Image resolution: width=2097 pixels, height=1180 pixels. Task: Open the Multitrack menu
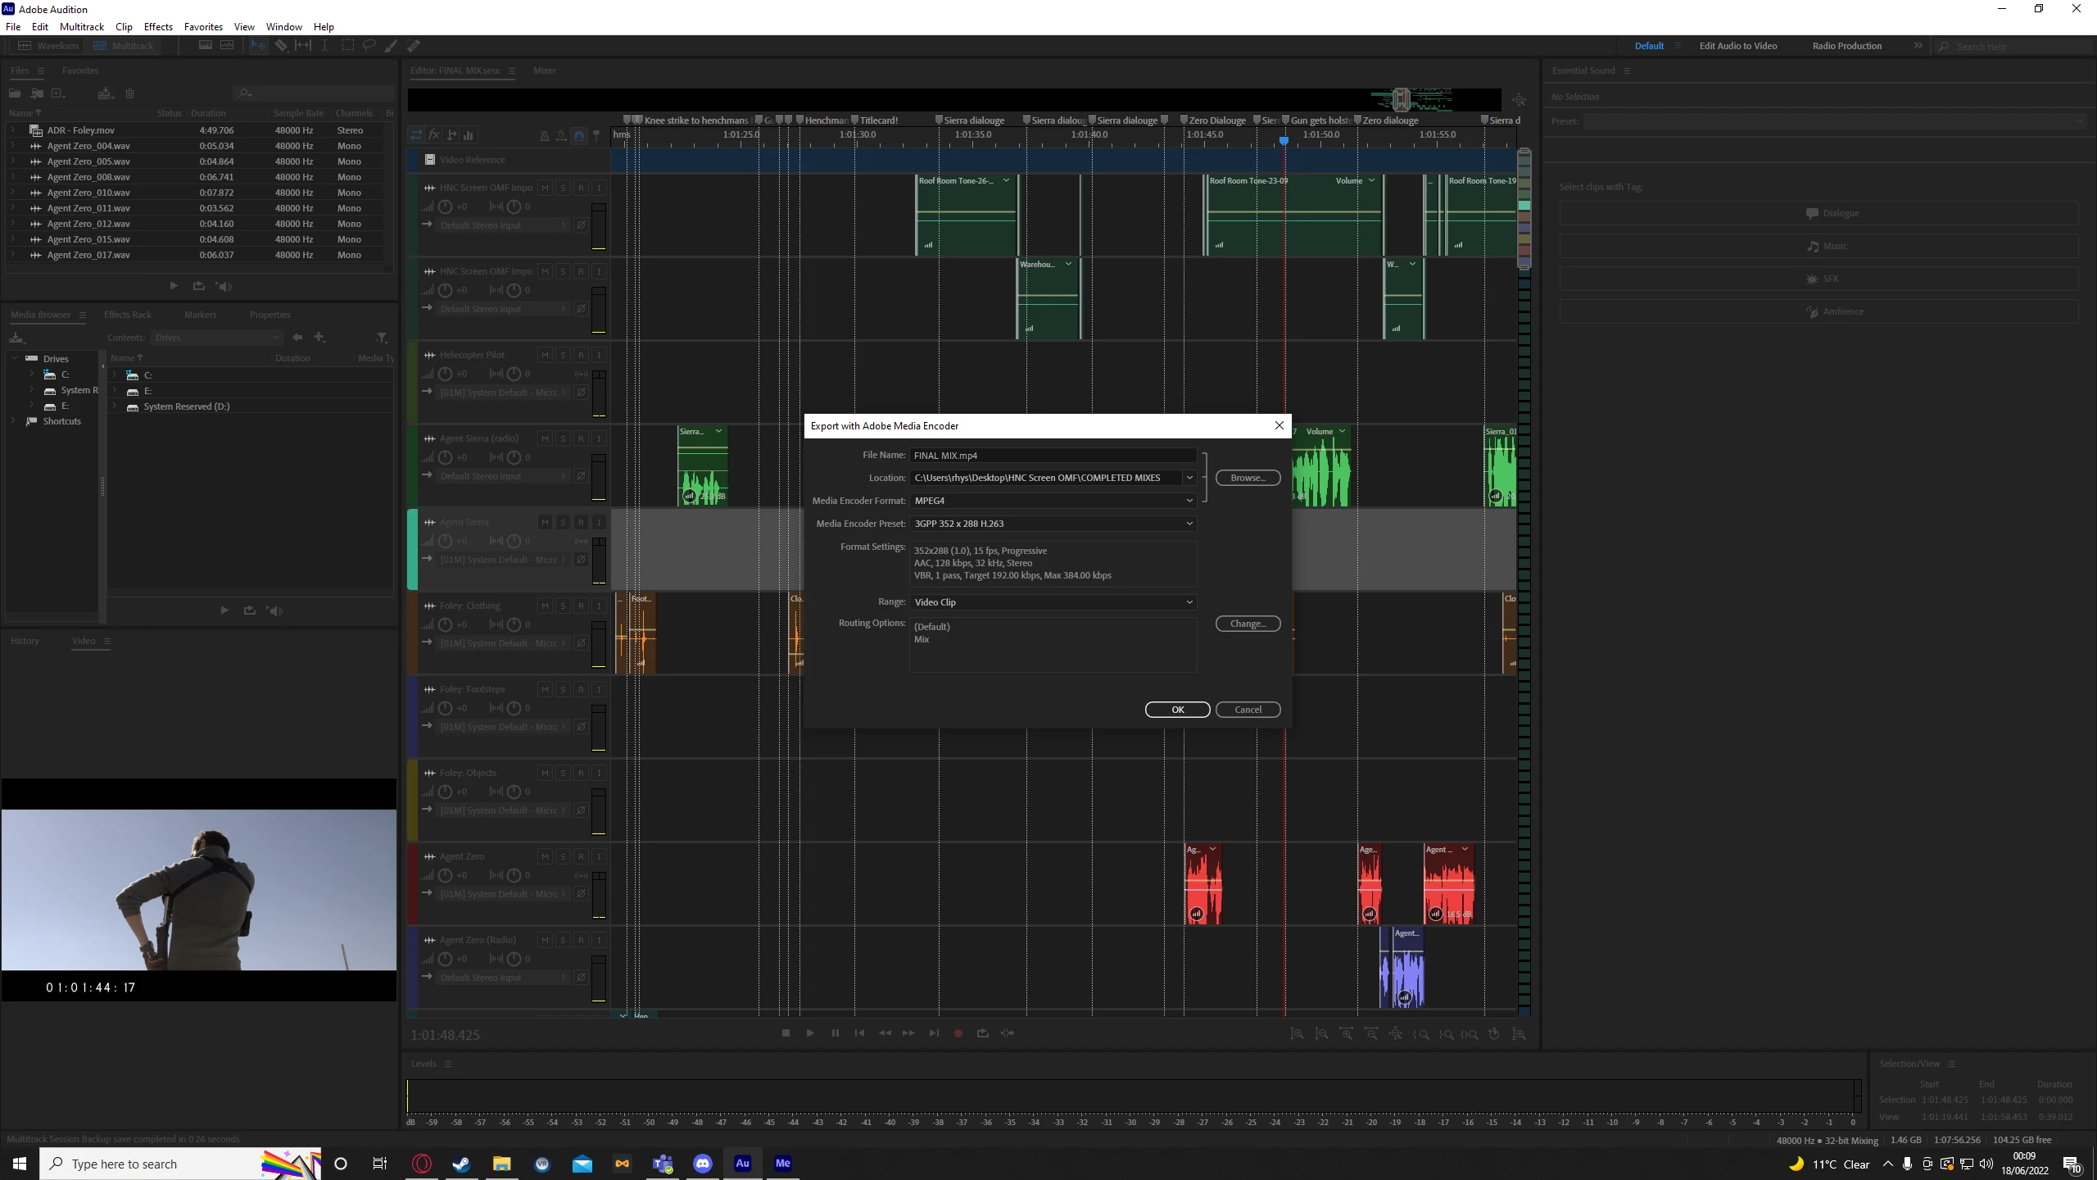tap(82, 26)
